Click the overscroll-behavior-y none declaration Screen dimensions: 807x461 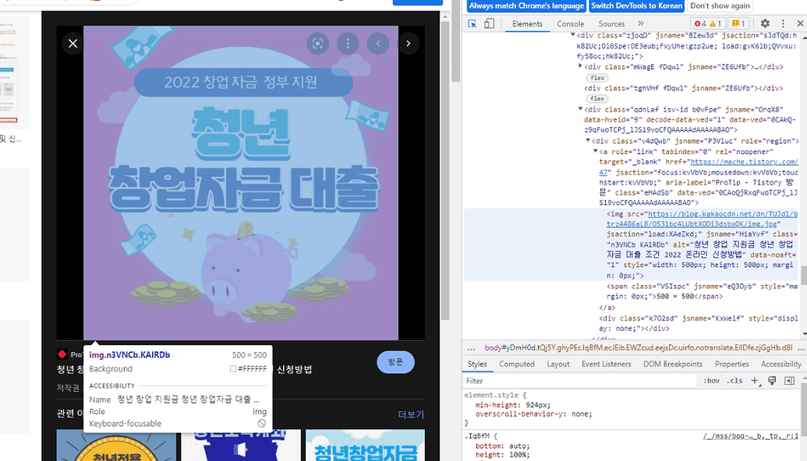[x=533, y=413]
